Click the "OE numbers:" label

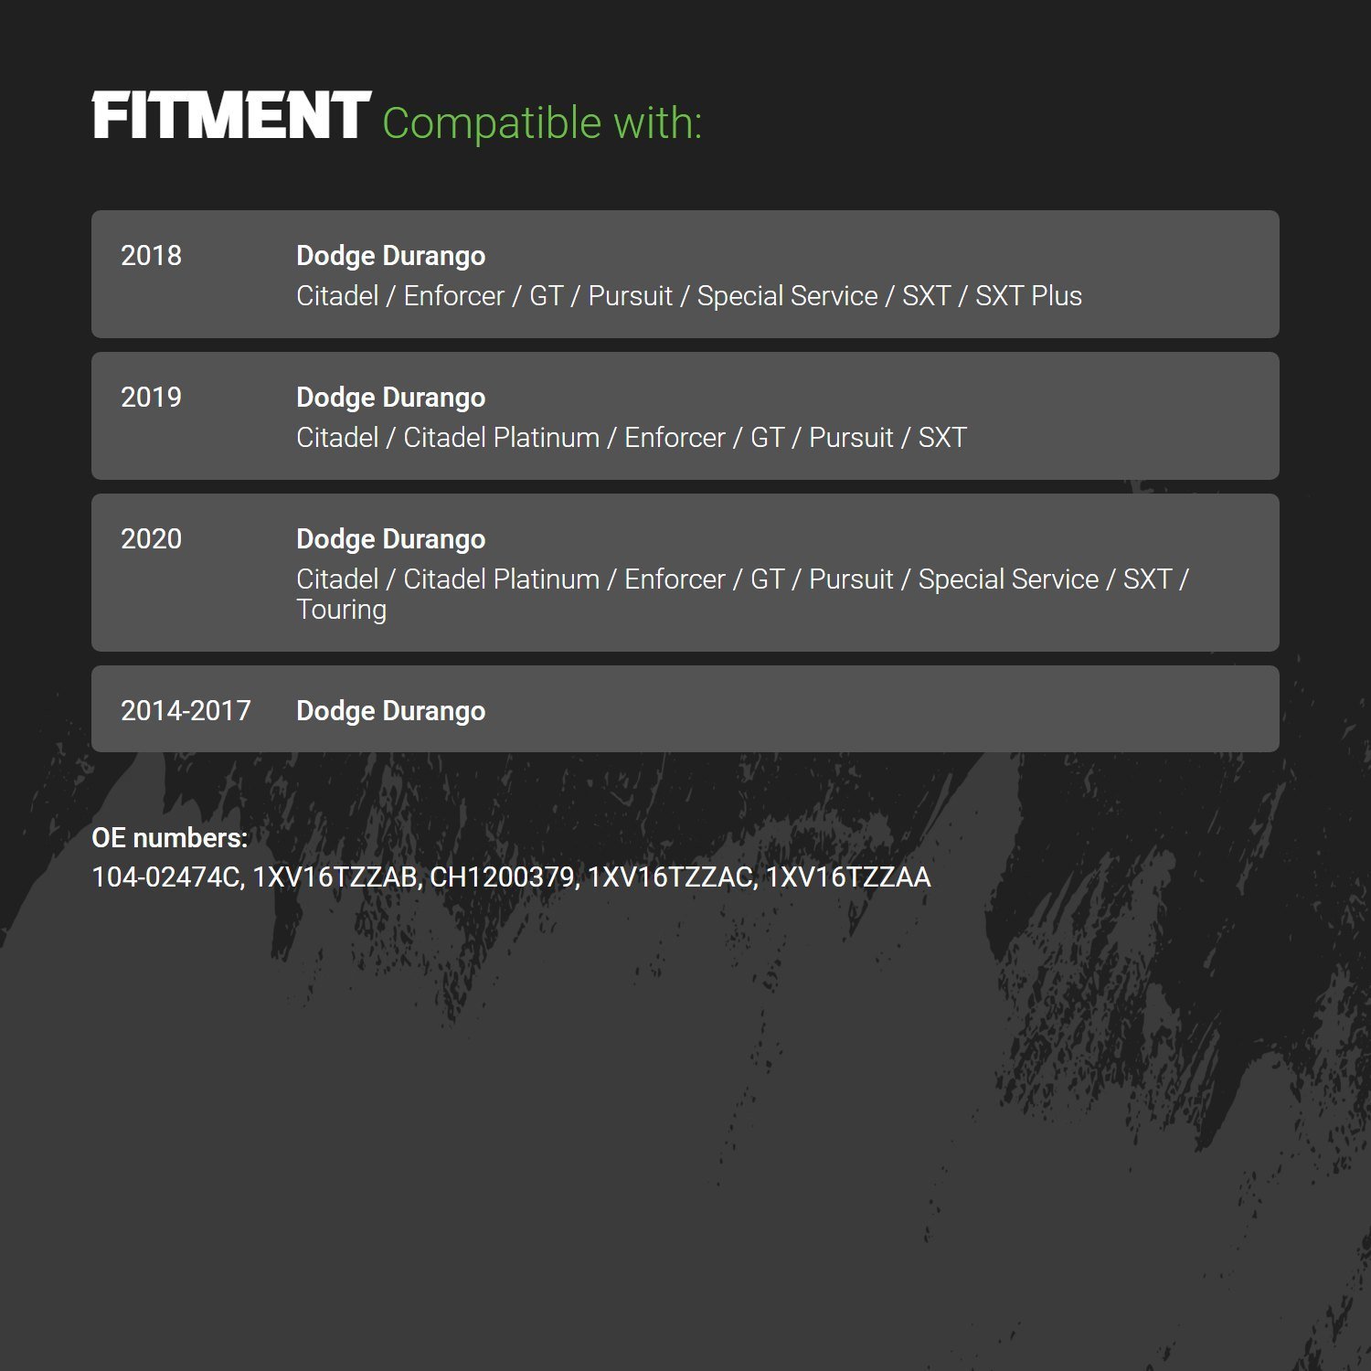(x=170, y=838)
